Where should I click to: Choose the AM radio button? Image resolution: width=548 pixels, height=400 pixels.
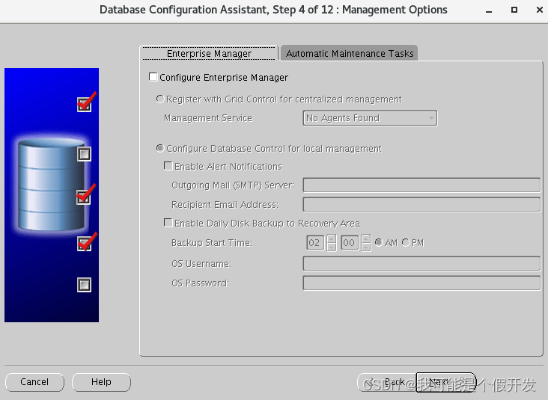tap(379, 242)
